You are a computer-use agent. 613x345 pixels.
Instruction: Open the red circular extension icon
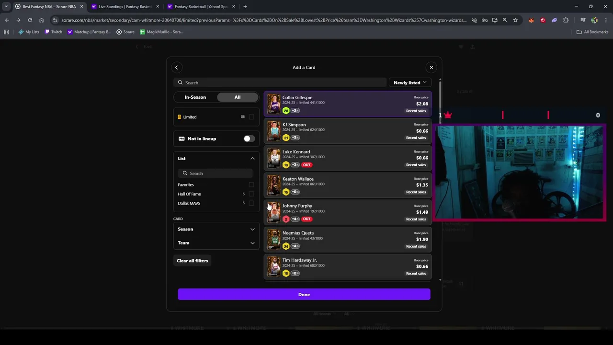click(543, 20)
